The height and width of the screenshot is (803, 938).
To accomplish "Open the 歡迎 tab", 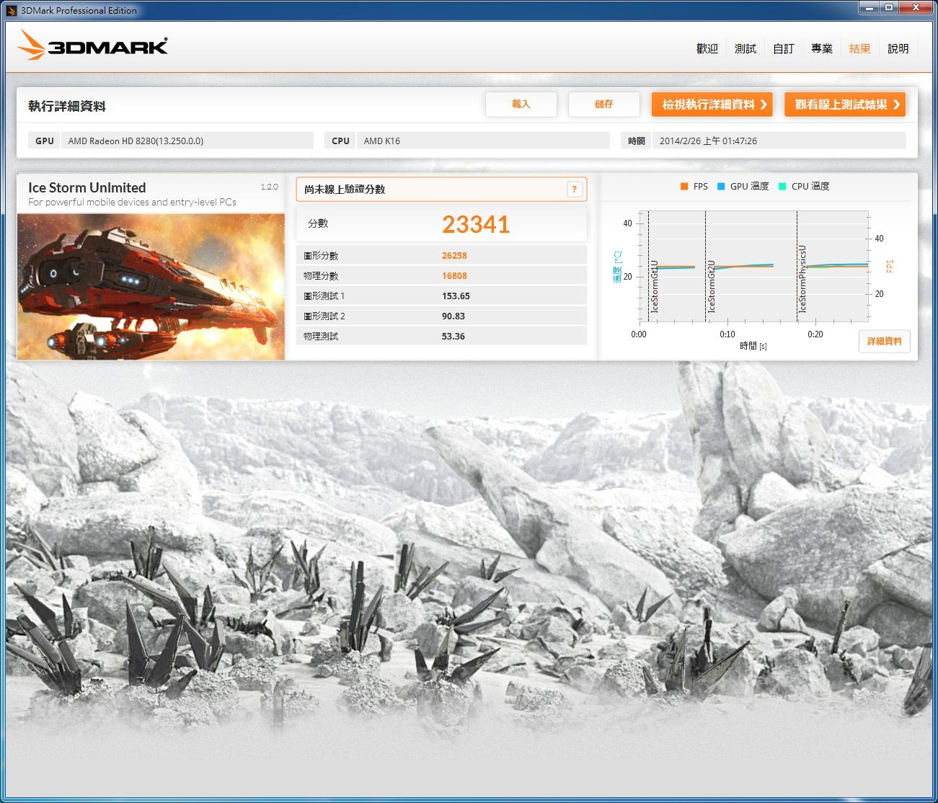I will 707,48.
